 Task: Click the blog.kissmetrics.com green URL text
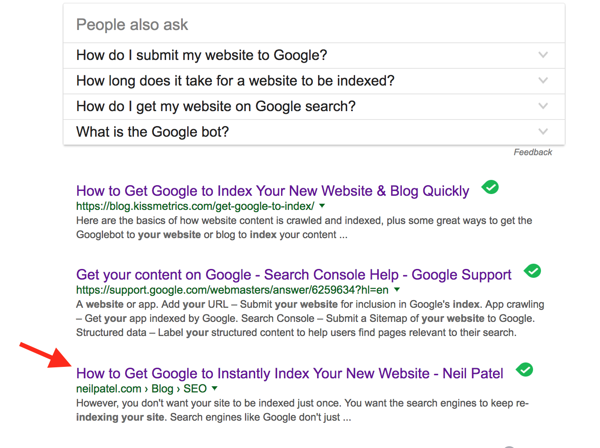[195, 206]
